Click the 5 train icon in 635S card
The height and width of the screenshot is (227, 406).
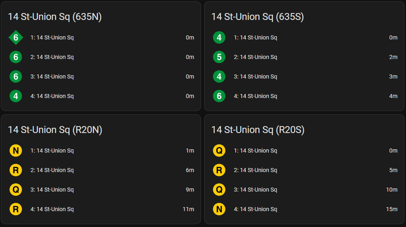coord(219,57)
